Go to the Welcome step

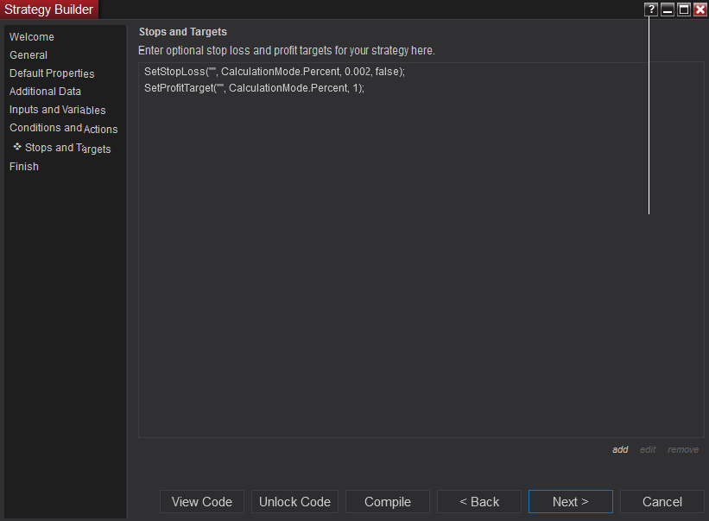(32, 37)
